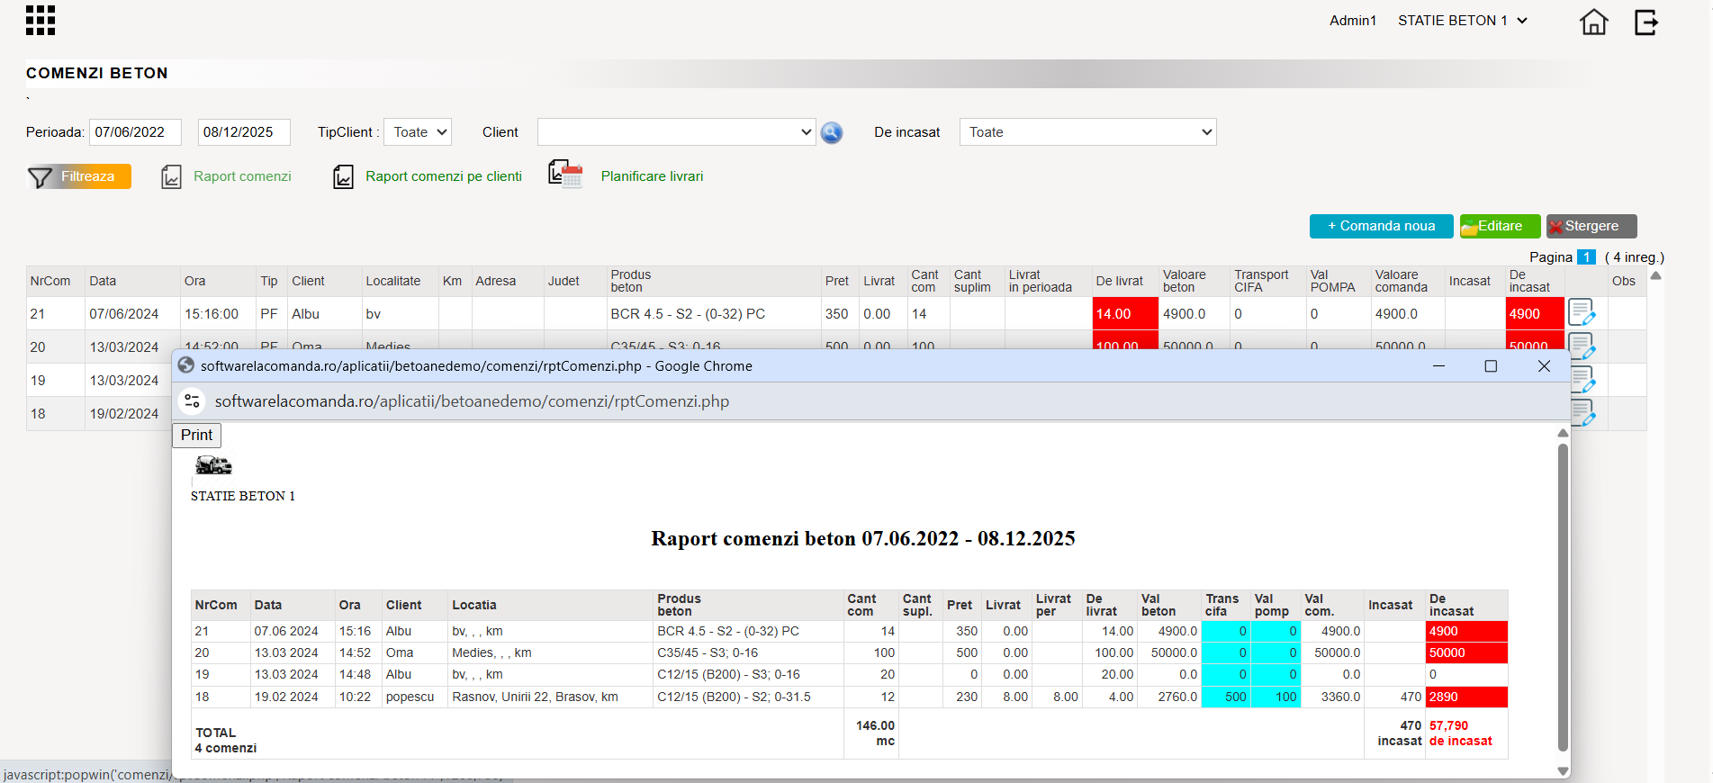Click the Planificare livrari calendar icon
Screen dimensions: 1713x783
tap(566, 174)
